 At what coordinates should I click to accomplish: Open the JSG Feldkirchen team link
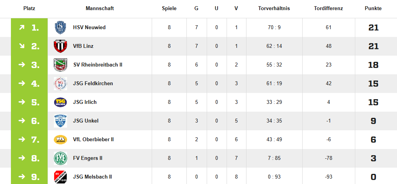93,84
